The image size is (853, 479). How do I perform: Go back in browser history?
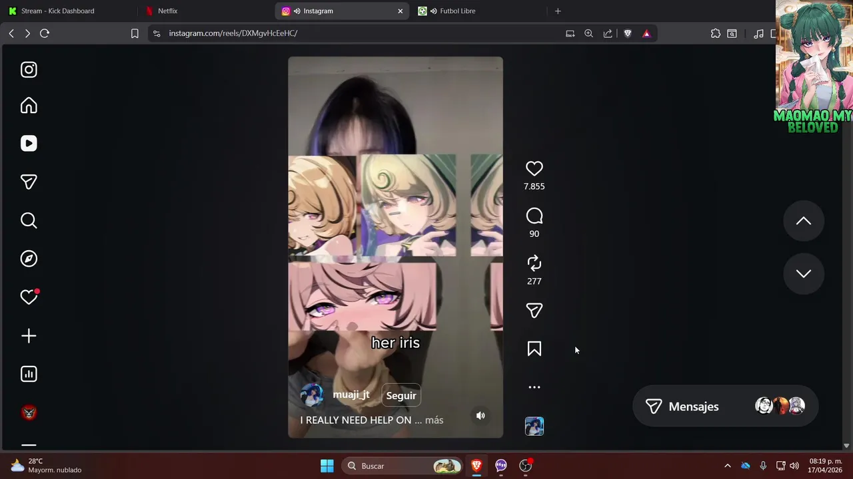tap(11, 33)
